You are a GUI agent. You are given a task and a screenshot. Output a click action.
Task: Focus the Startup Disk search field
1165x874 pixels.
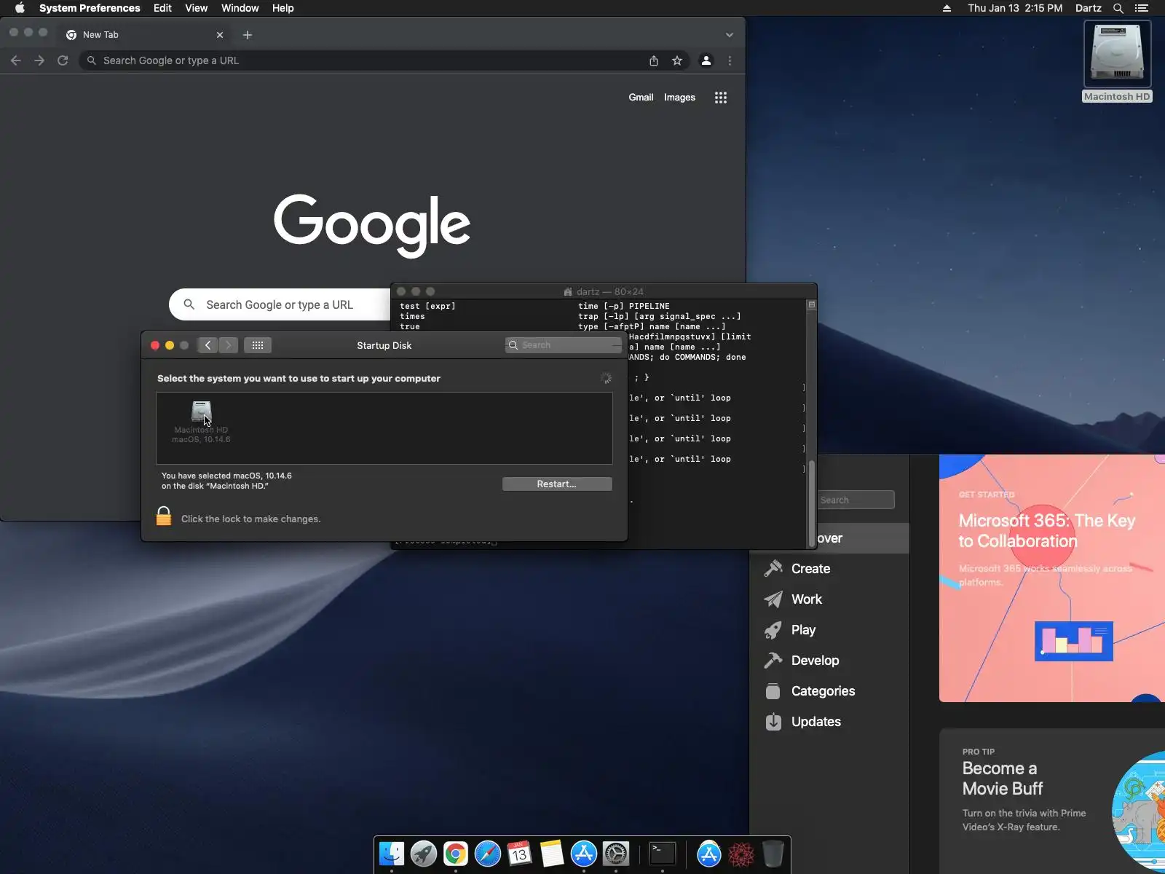564,345
